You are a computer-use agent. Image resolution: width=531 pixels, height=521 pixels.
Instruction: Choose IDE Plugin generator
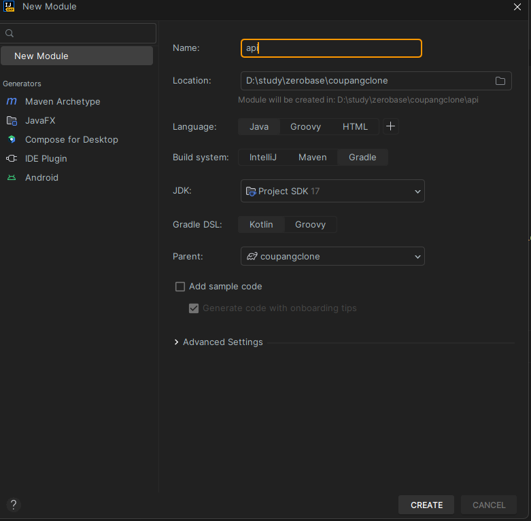coord(46,158)
